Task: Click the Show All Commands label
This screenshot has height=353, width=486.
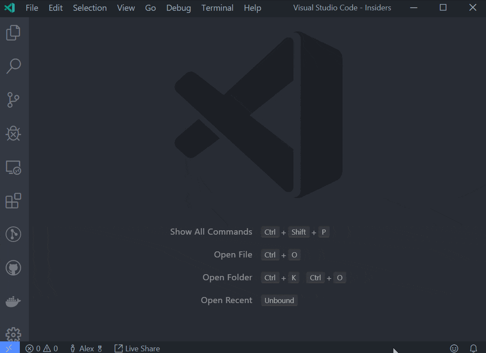Action: tap(211, 232)
